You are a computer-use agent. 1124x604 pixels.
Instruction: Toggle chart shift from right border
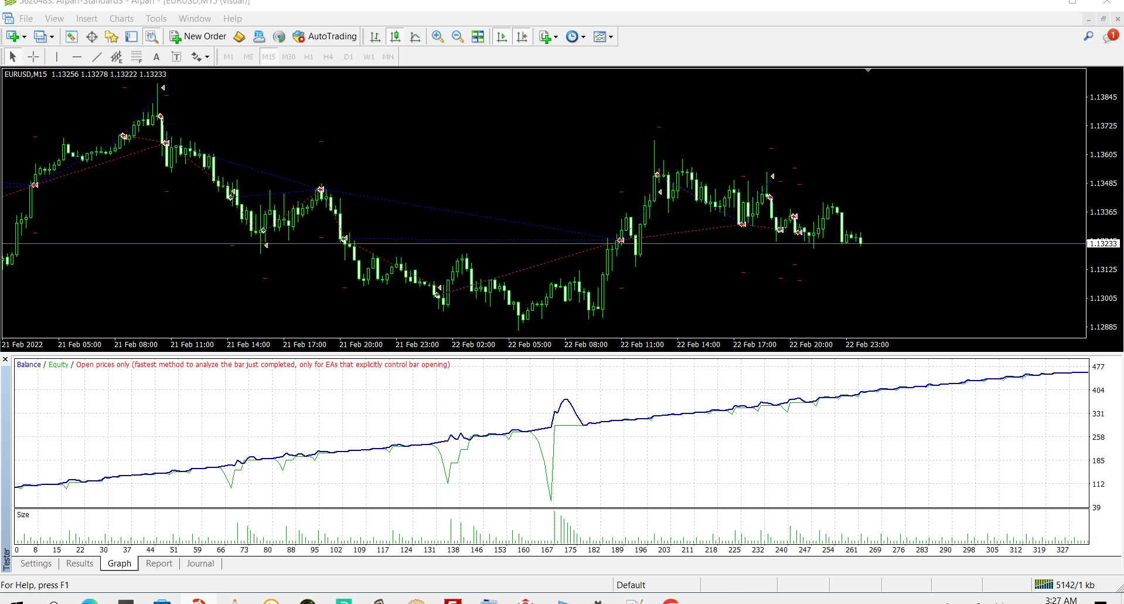522,37
